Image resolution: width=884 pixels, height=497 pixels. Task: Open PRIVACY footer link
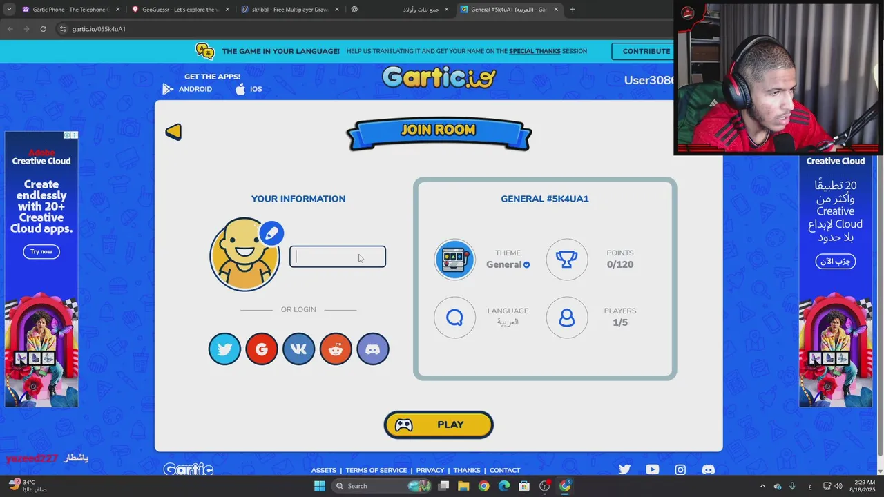tap(430, 470)
